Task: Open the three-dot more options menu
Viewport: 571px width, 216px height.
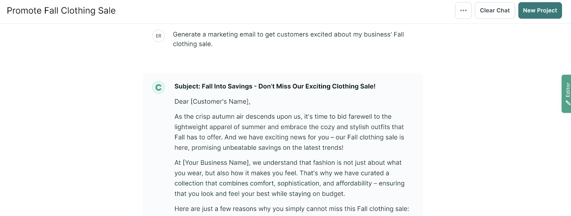Action: click(x=463, y=10)
